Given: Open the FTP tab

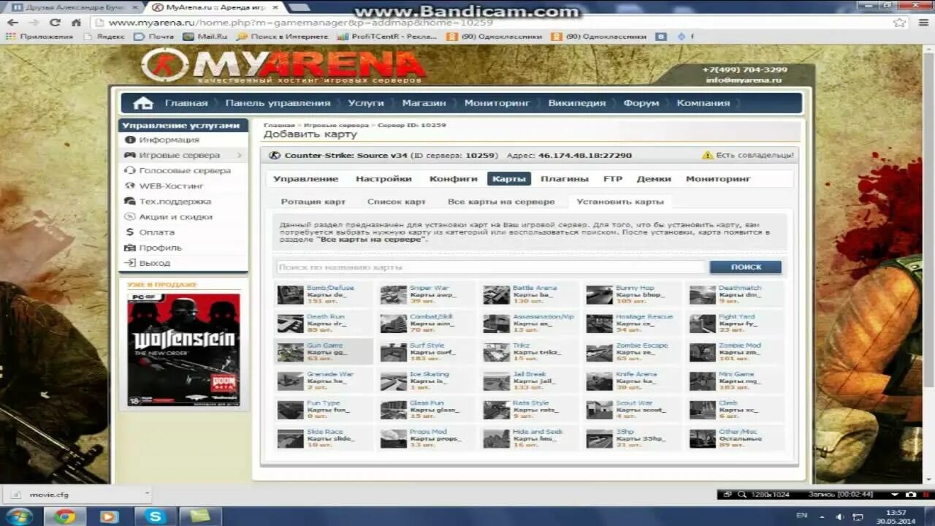Looking at the screenshot, I should coord(612,178).
